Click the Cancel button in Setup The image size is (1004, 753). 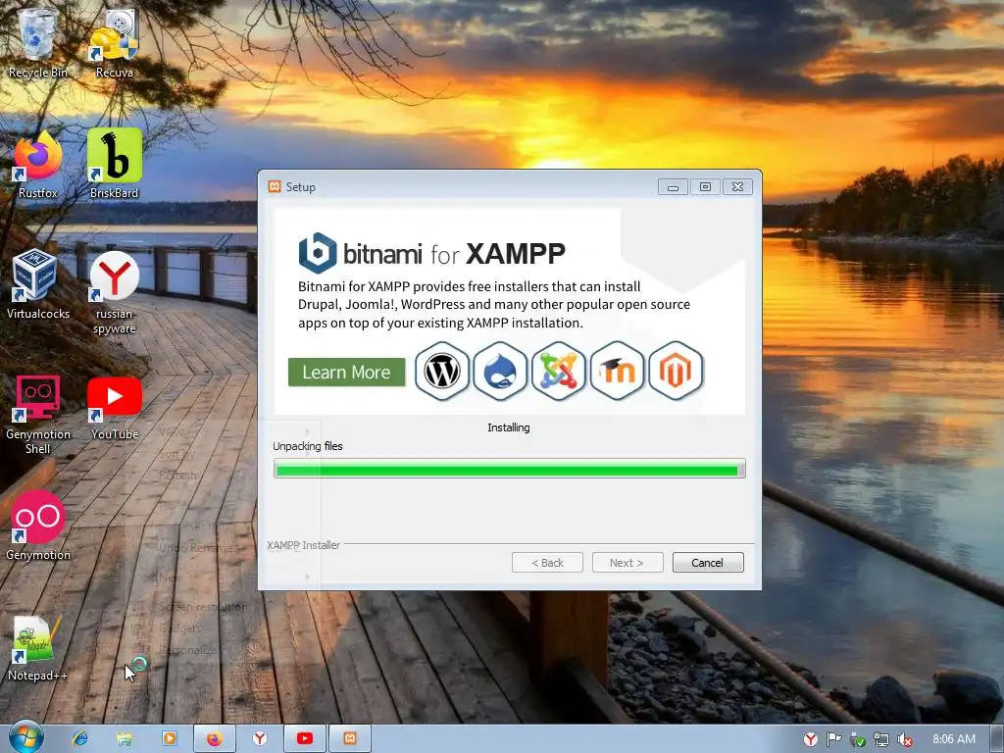pyautogui.click(x=708, y=562)
